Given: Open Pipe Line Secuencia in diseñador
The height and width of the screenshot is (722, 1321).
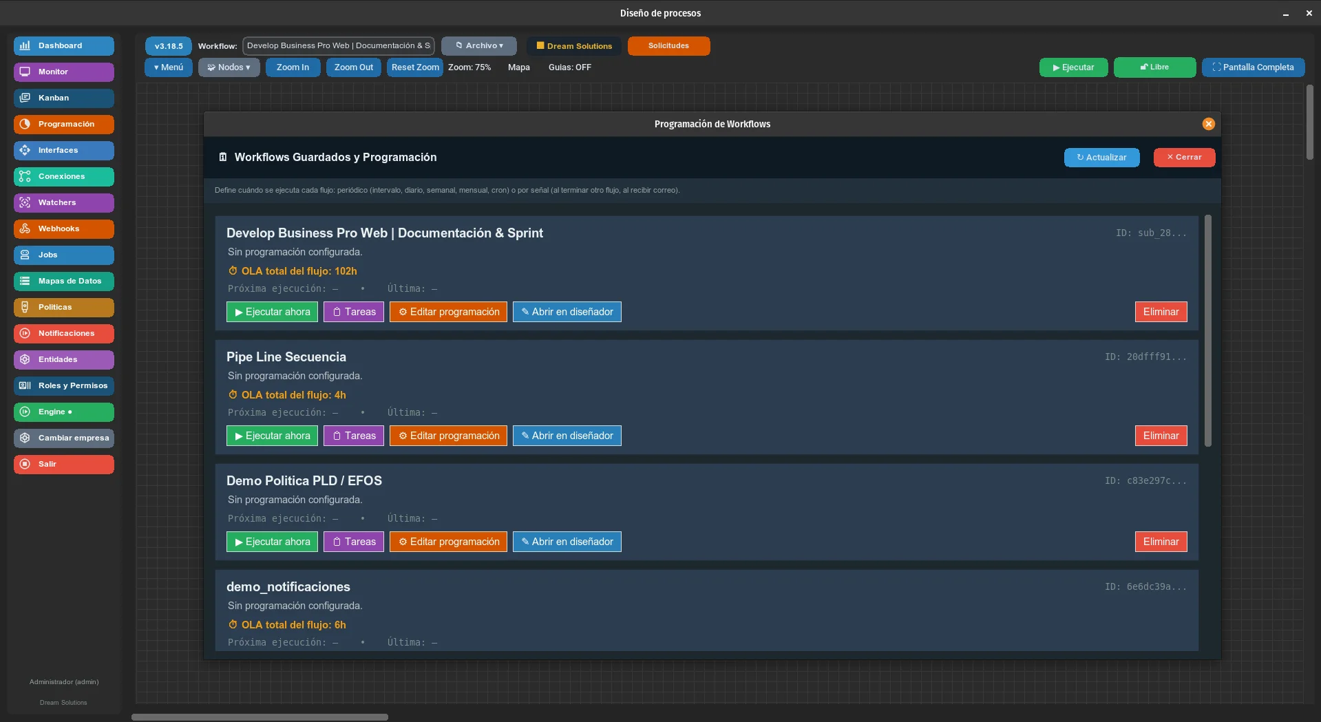Looking at the screenshot, I should tap(567, 436).
